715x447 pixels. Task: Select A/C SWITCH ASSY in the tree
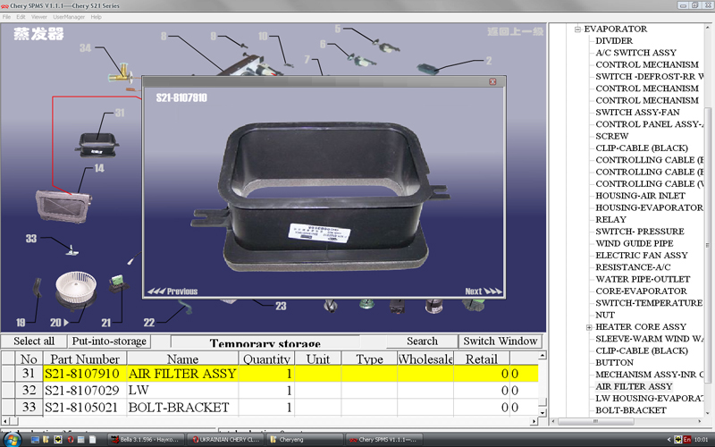click(635, 53)
